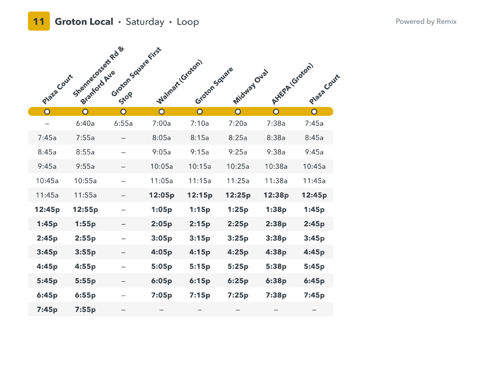
Task: Click the 3:15p Groton Square time
Action: (200, 238)
